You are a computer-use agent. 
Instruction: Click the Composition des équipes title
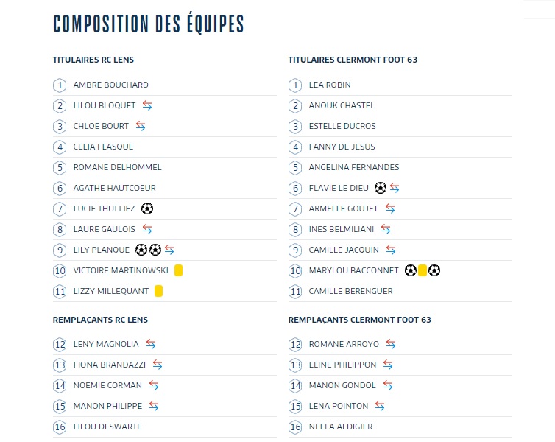(x=148, y=24)
